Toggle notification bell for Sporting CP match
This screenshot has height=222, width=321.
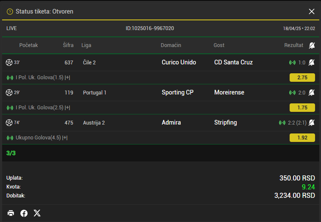(x=312, y=92)
